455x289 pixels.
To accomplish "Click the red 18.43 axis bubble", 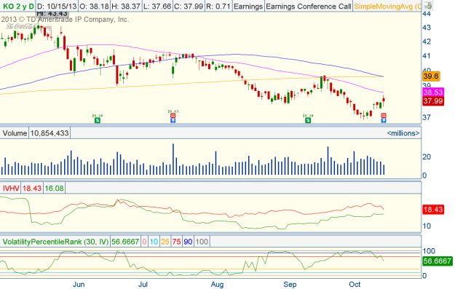I will coord(433,209).
